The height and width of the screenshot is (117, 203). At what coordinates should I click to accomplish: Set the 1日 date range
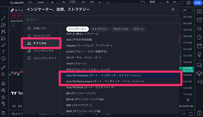point(13,106)
